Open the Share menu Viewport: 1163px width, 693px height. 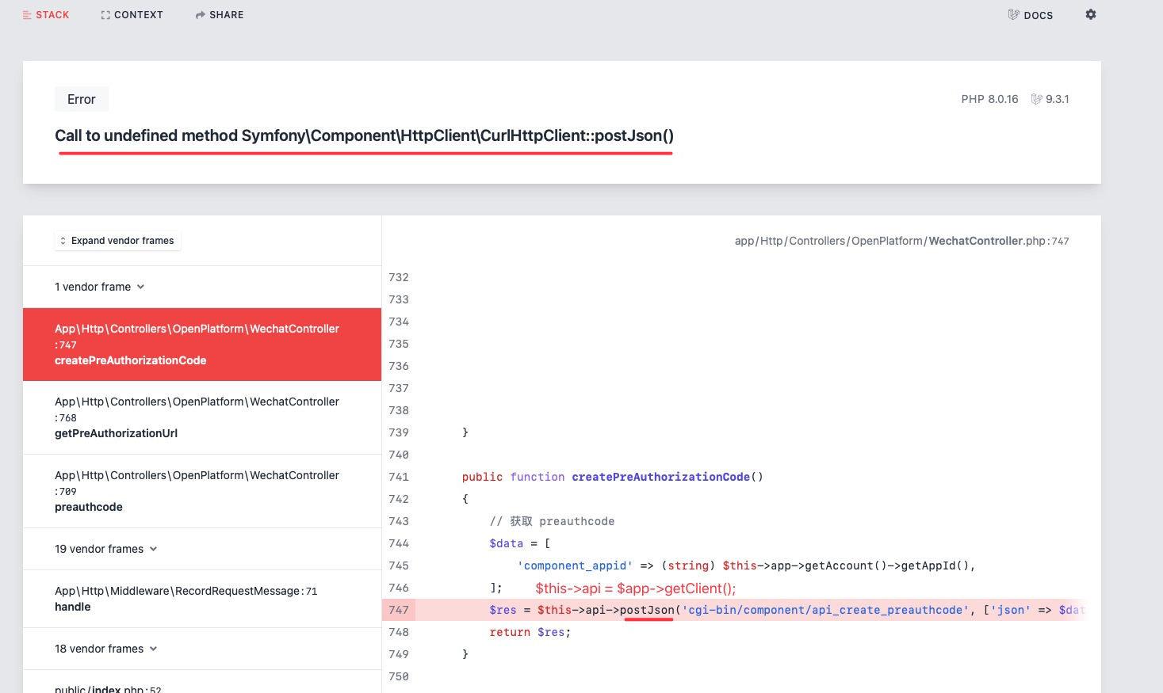(220, 15)
